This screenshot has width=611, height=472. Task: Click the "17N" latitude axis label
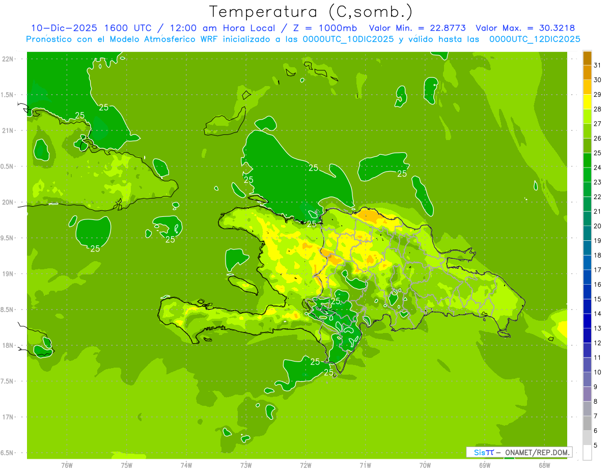[x=8, y=417]
